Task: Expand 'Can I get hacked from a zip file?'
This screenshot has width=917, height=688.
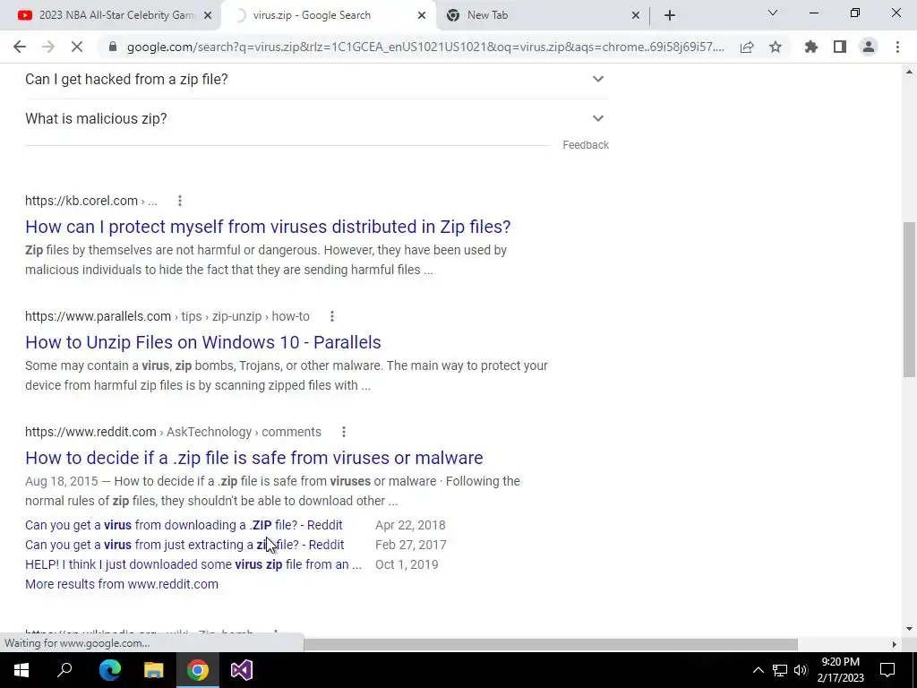Action: pyautogui.click(x=316, y=79)
